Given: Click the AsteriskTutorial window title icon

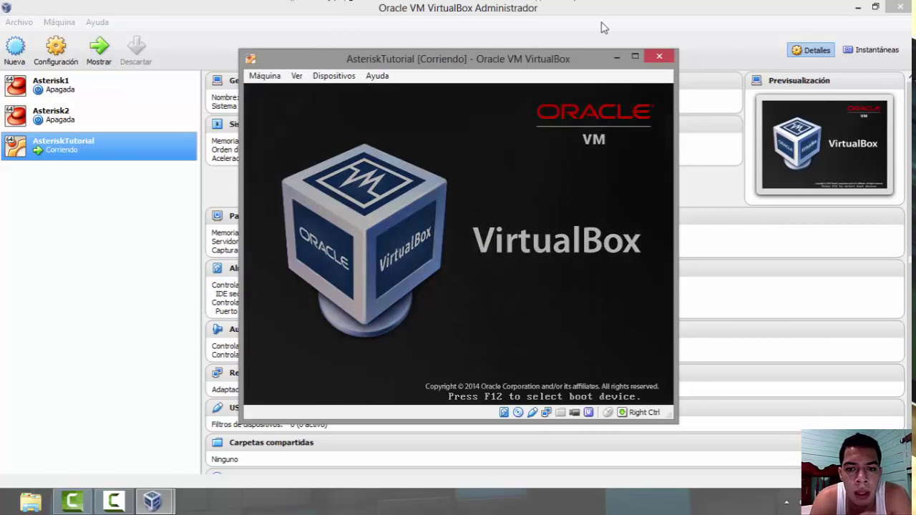Looking at the screenshot, I should pyautogui.click(x=250, y=59).
